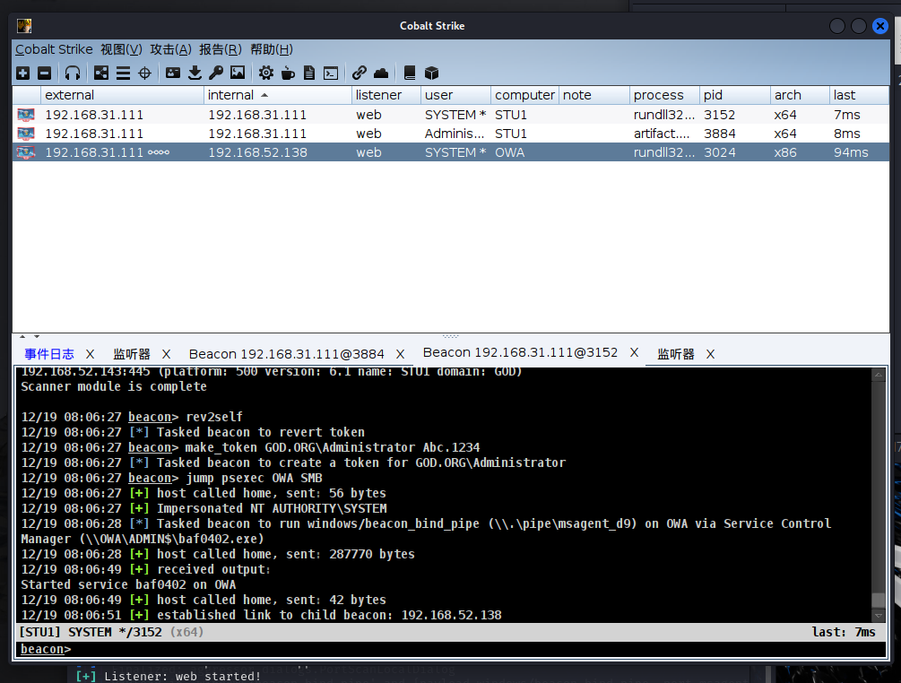This screenshot has width=901, height=683.
Task: Open help via the book icon
Action: [x=409, y=73]
